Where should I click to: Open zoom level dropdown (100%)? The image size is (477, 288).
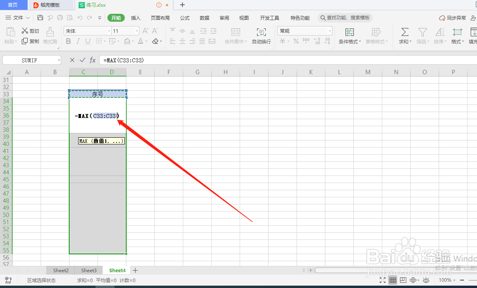454,280
